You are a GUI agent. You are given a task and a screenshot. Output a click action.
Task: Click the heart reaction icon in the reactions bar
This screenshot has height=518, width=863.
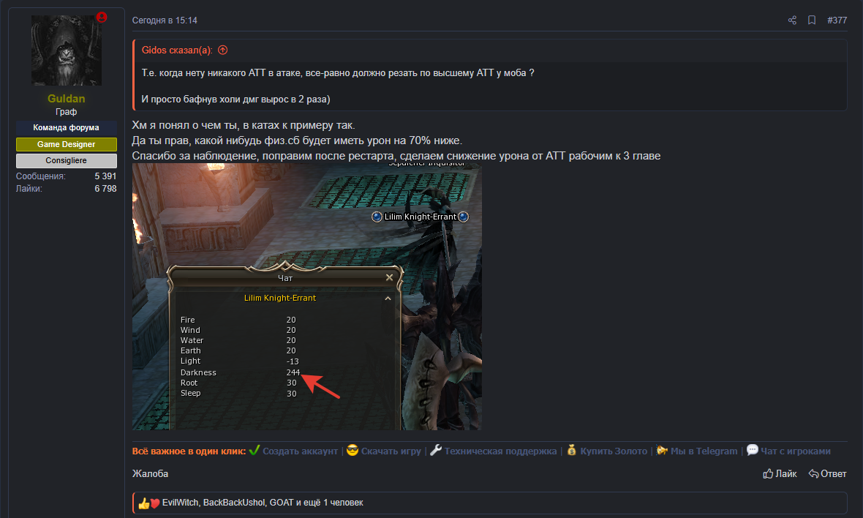(x=154, y=503)
